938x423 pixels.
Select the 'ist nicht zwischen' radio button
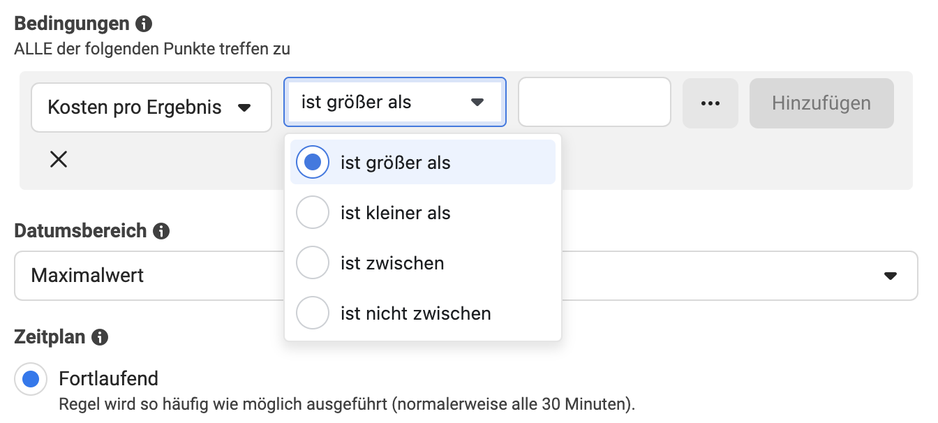313,313
